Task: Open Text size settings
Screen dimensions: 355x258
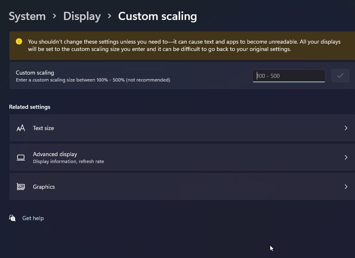Action: tap(182, 128)
